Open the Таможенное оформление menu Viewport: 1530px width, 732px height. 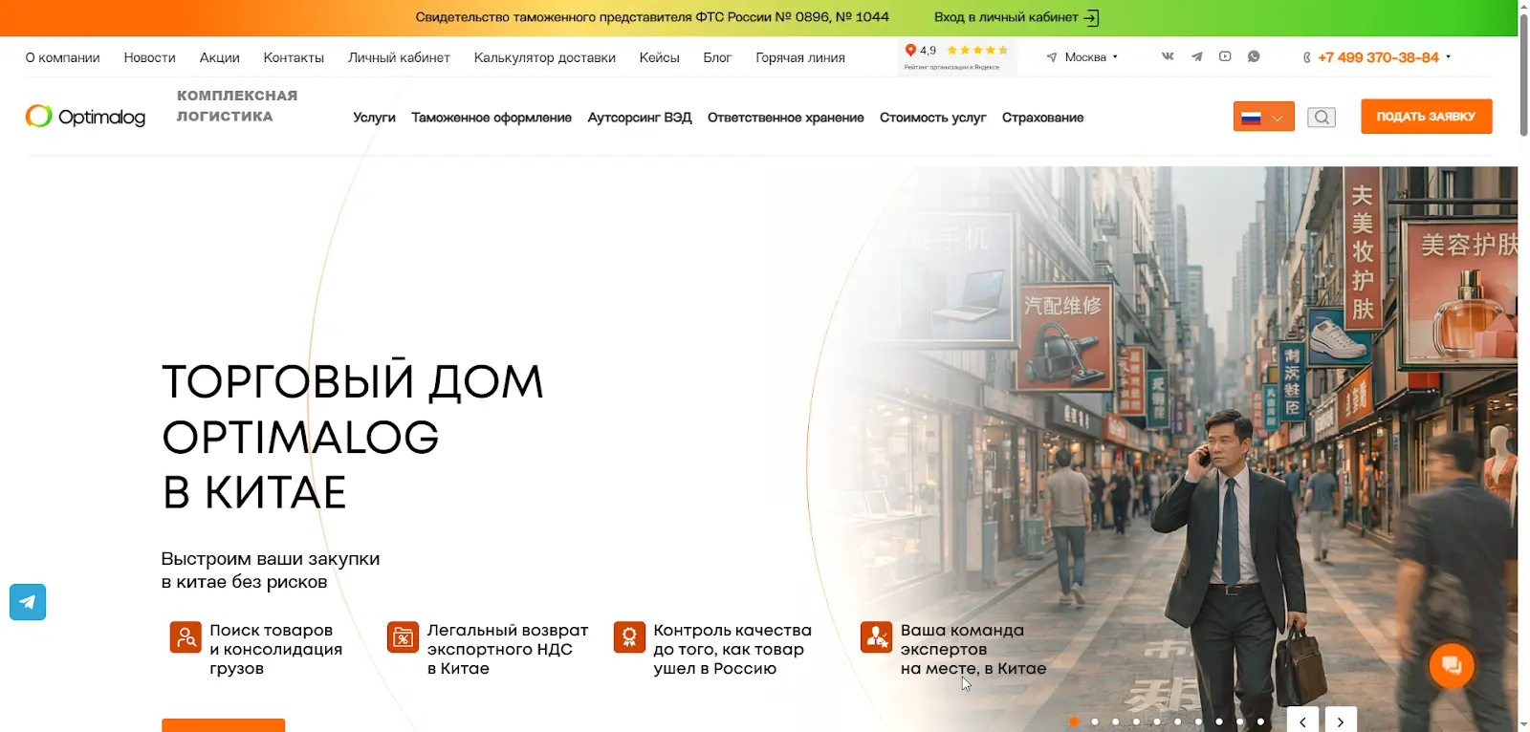(x=492, y=118)
